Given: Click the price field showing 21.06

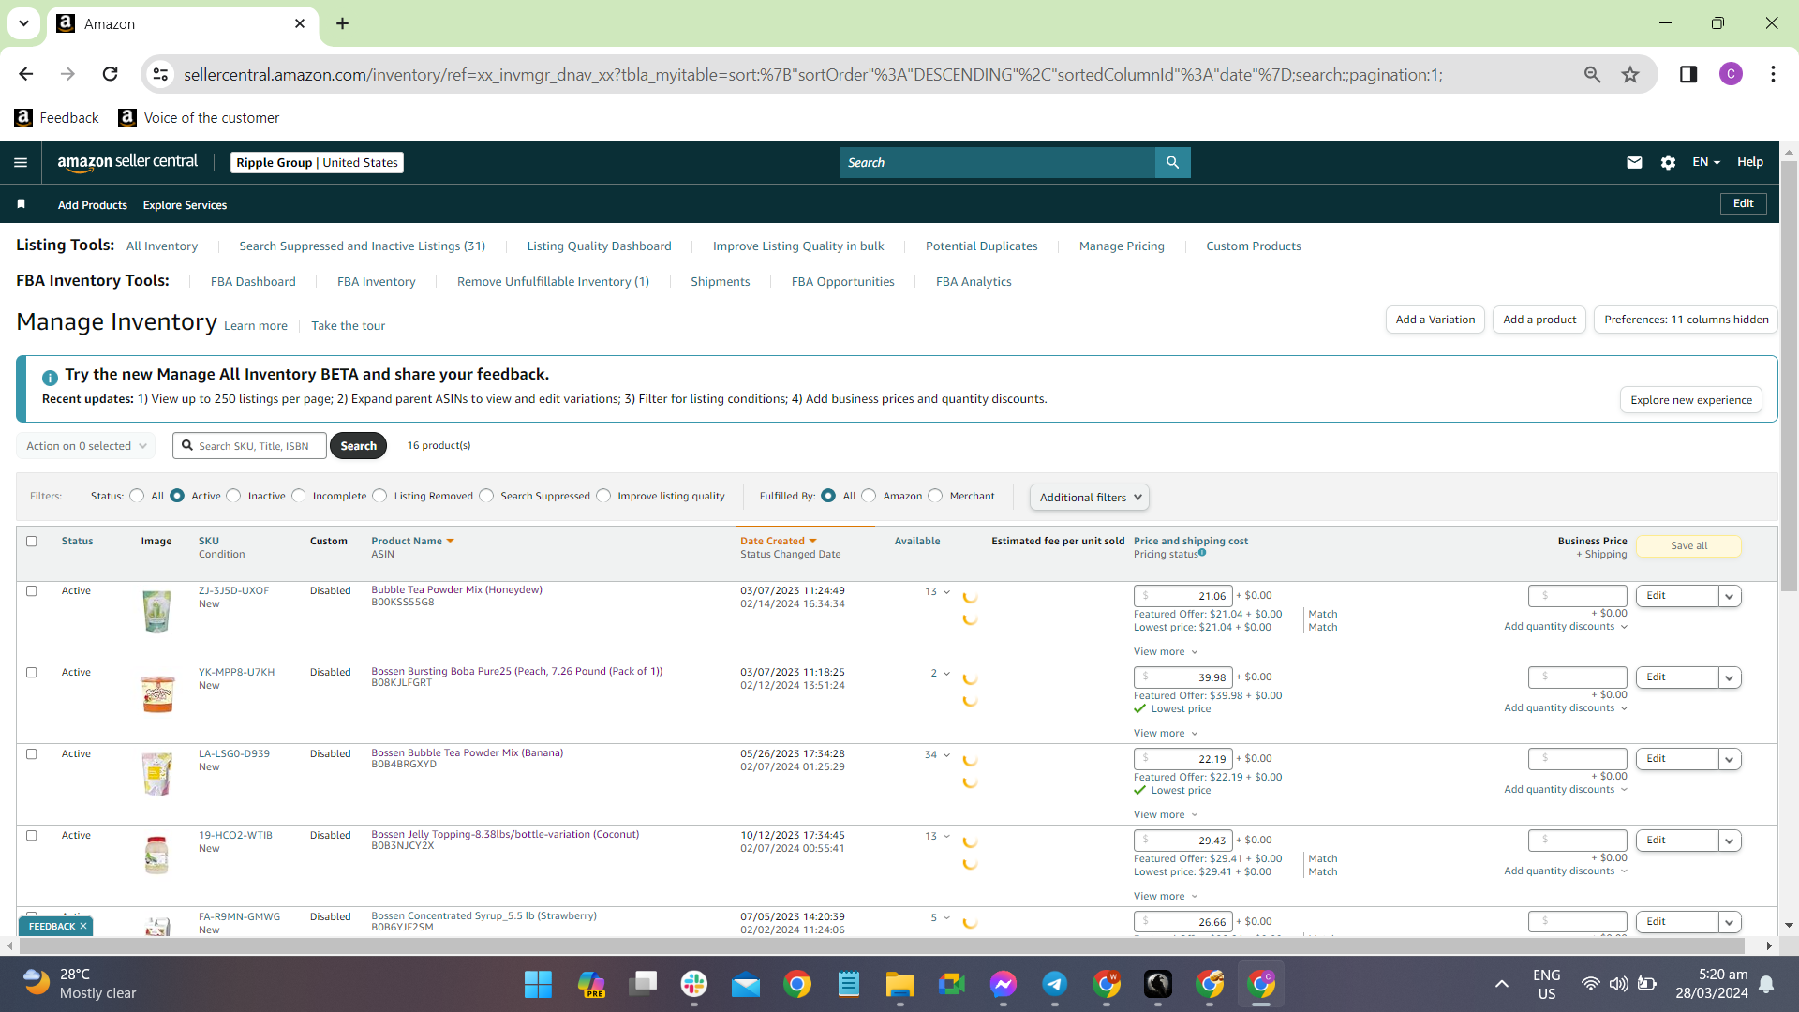Looking at the screenshot, I should (1182, 596).
